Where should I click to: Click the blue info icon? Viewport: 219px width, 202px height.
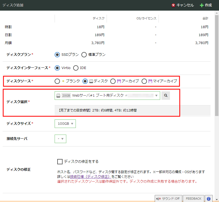point(209,199)
